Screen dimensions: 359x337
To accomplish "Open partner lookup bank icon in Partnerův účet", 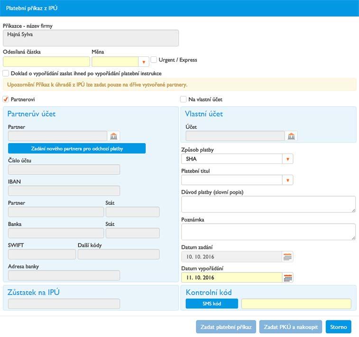I will tap(113, 136).
